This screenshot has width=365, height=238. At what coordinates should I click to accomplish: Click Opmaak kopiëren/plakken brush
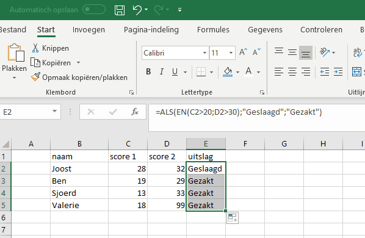[79, 78]
